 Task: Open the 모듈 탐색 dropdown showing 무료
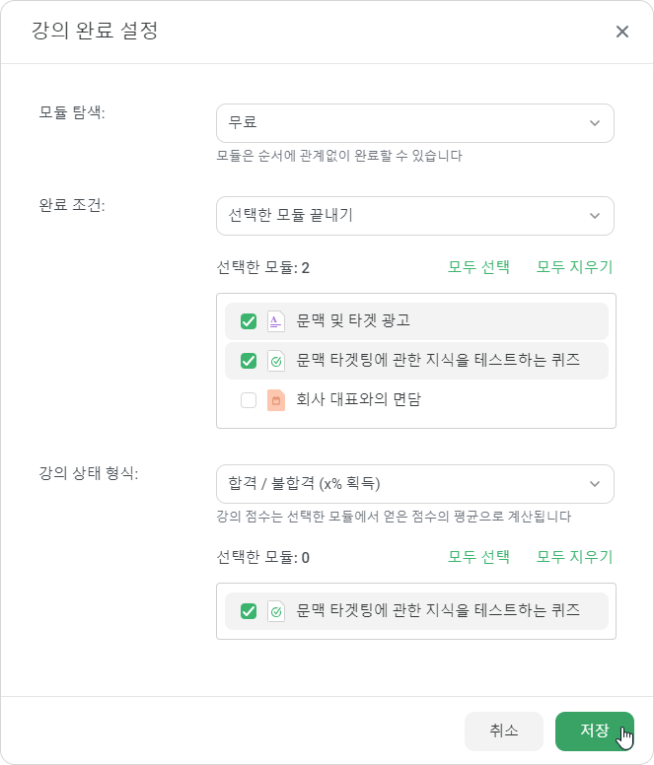[415, 123]
